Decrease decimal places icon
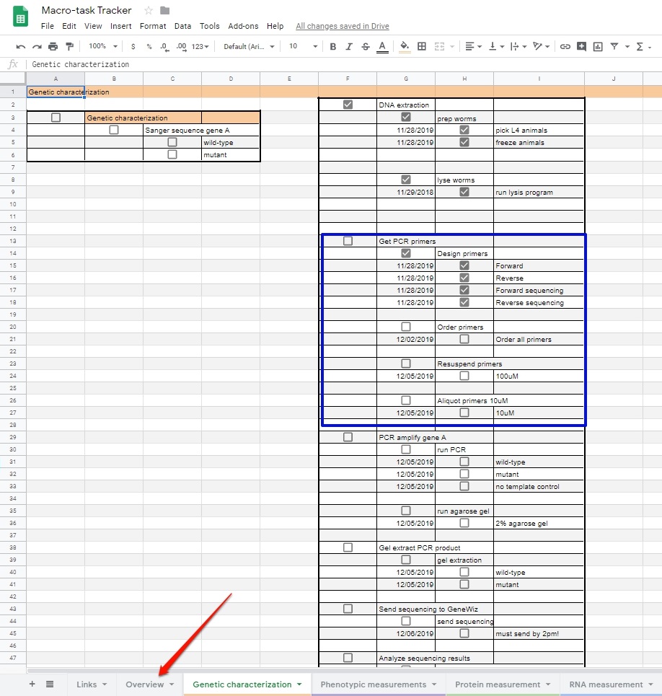This screenshot has width=662, height=696. (164, 47)
